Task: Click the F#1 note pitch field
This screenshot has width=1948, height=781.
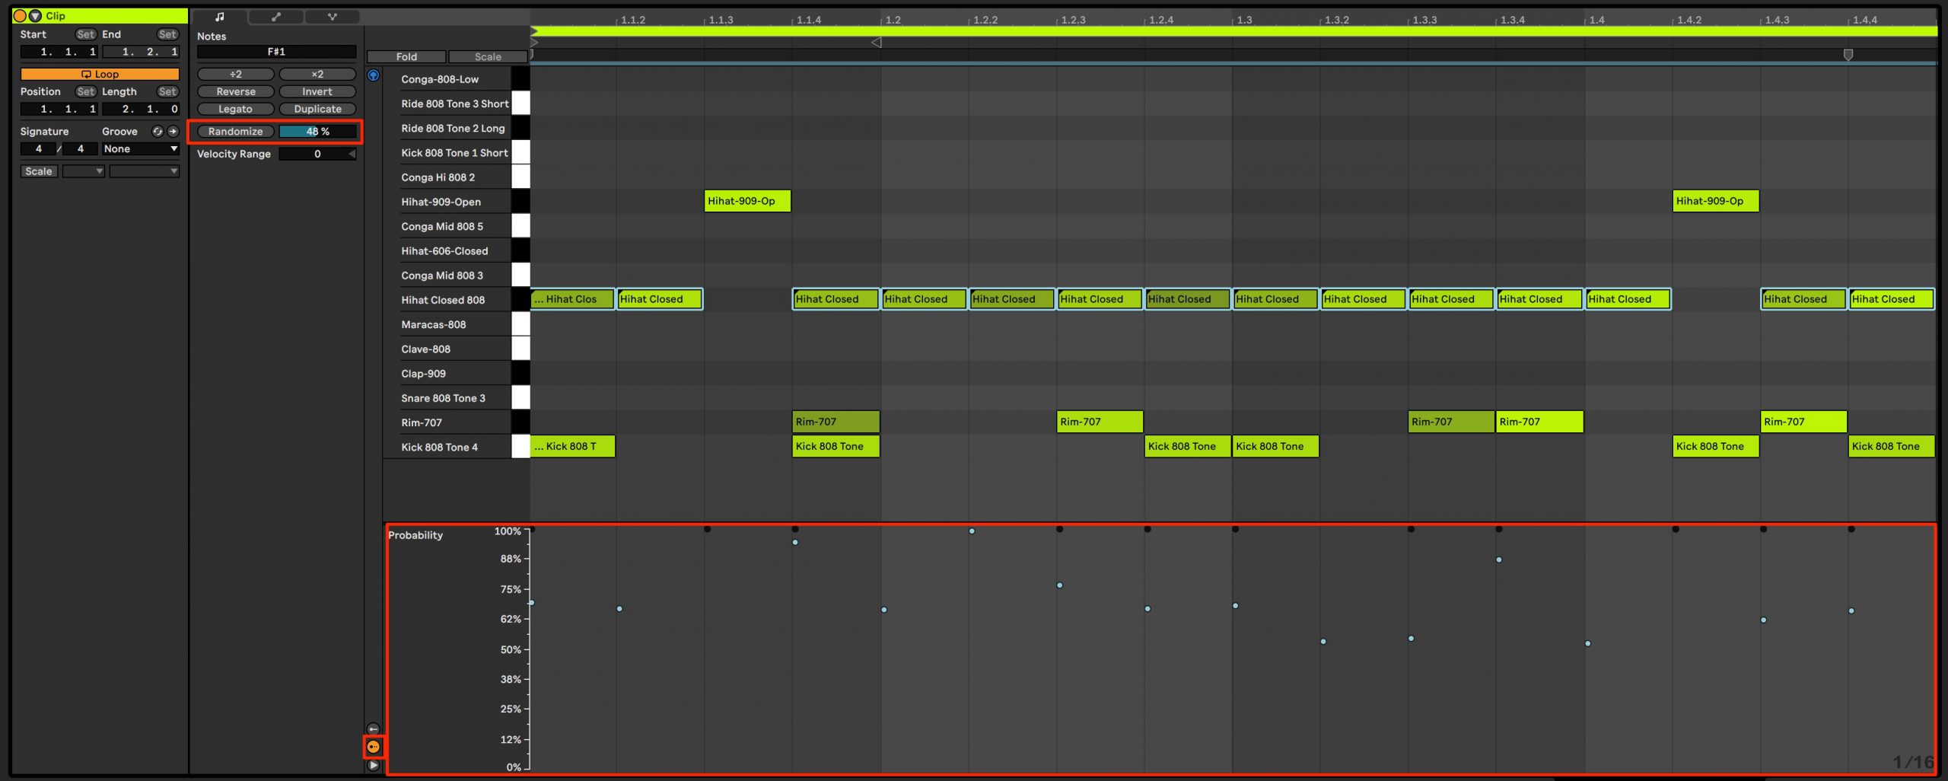Action: click(x=276, y=52)
